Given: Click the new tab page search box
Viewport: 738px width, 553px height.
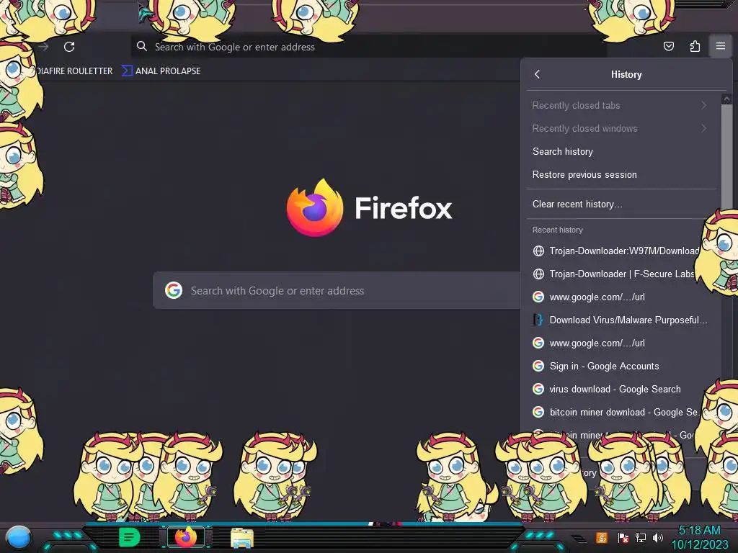Looking at the screenshot, I should 337,290.
